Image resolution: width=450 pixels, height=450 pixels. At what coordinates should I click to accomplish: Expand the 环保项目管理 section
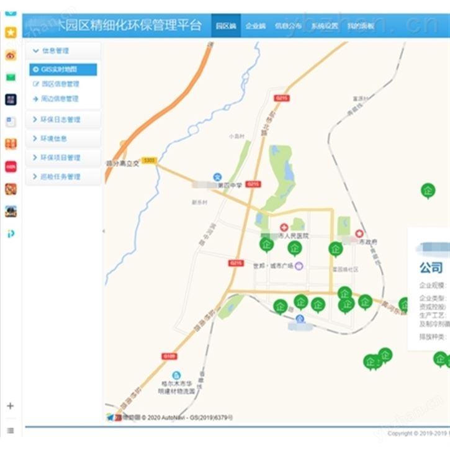click(63, 158)
